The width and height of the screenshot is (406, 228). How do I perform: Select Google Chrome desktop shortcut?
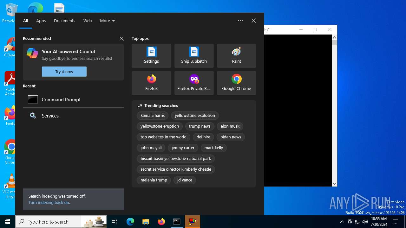[x=10, y=152]
